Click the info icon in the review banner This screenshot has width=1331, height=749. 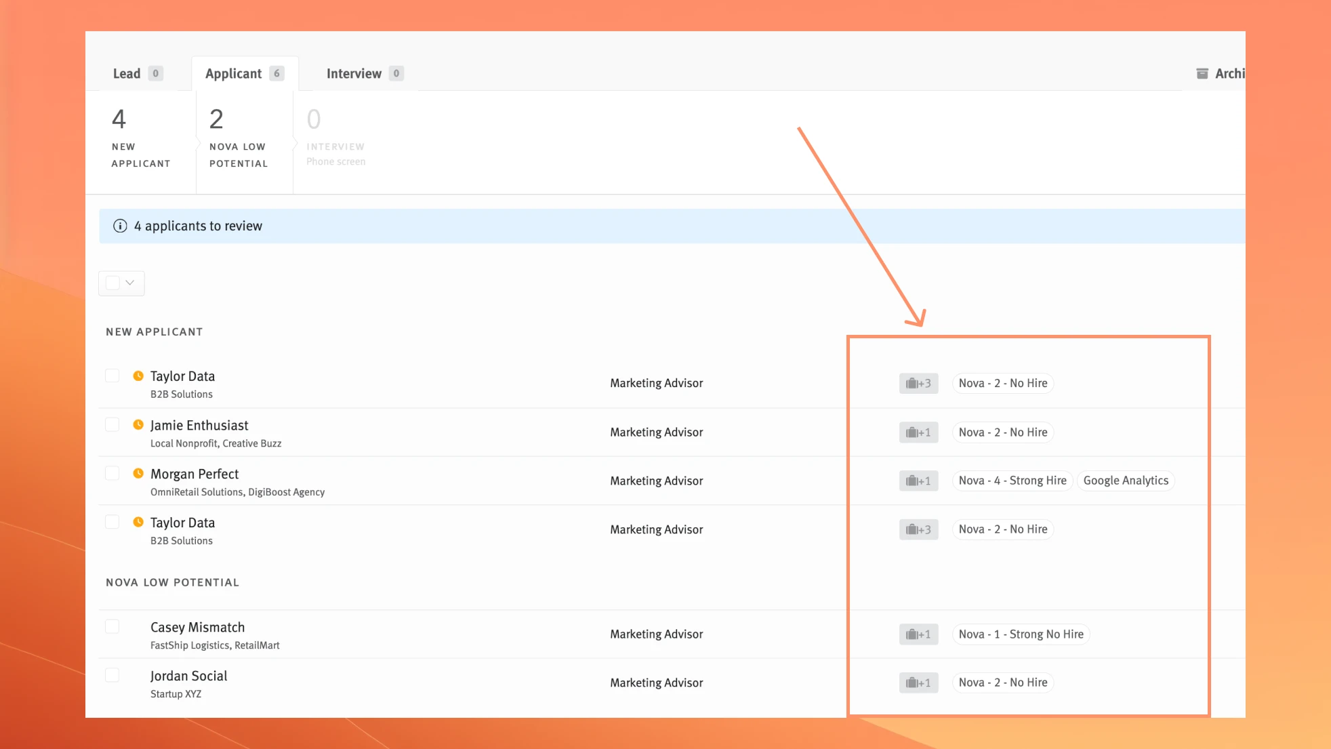click(119, 226)
